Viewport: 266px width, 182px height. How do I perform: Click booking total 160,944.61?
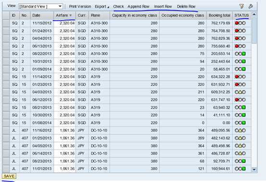(220, 169)
